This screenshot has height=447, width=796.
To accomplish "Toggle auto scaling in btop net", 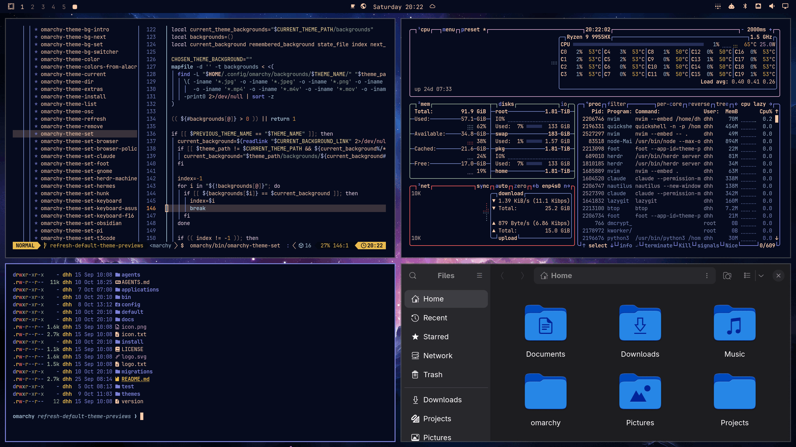I will [501, 186].
